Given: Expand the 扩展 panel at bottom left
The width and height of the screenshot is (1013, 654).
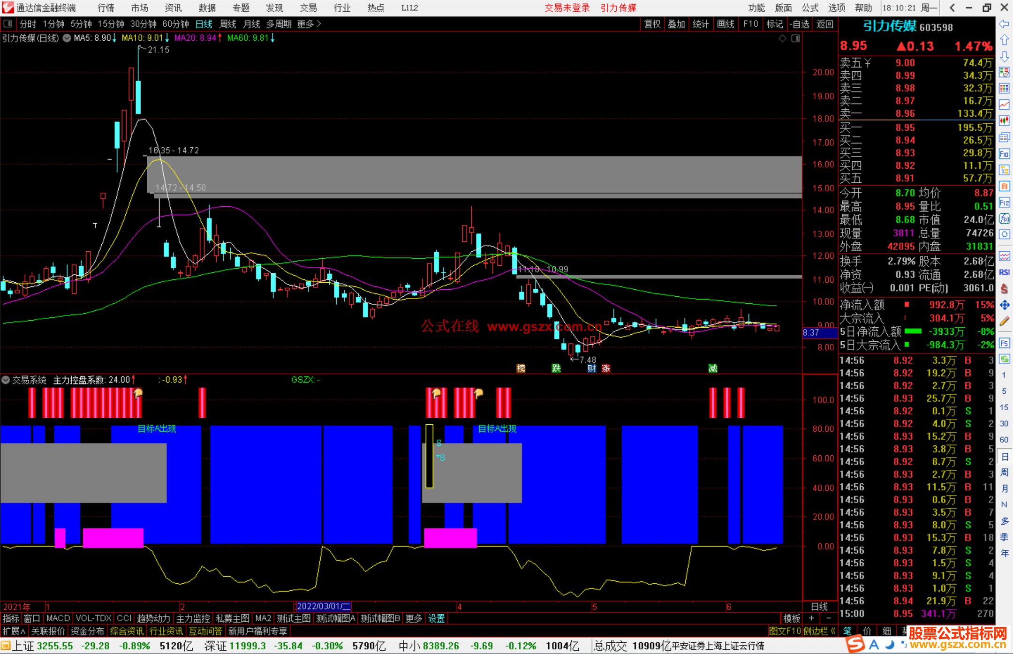Looking at the screenshot, I should pyautogui.click(x=15, y=631).
